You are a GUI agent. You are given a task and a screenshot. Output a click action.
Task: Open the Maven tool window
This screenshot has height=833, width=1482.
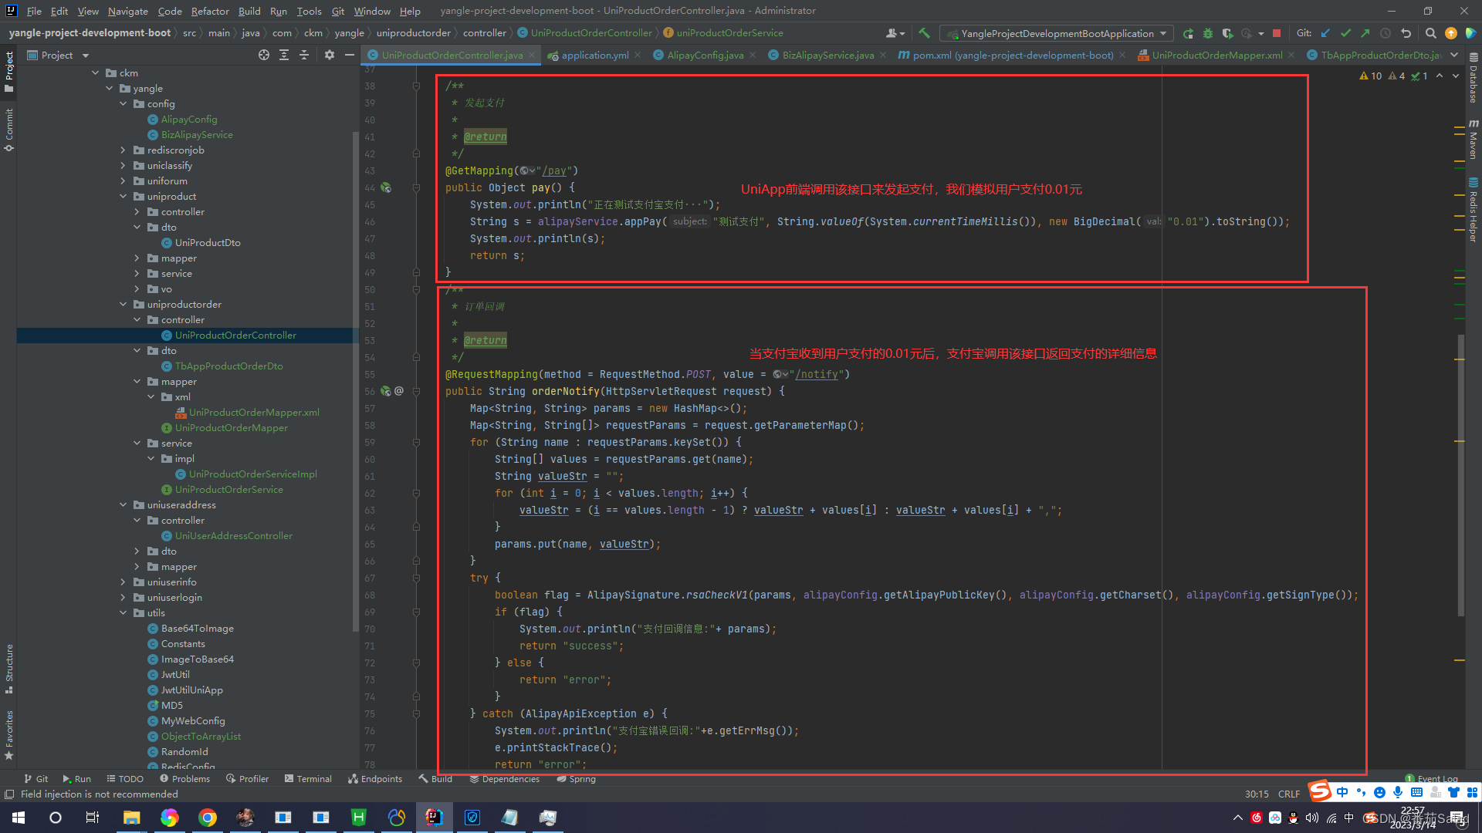coord(1473,140)
